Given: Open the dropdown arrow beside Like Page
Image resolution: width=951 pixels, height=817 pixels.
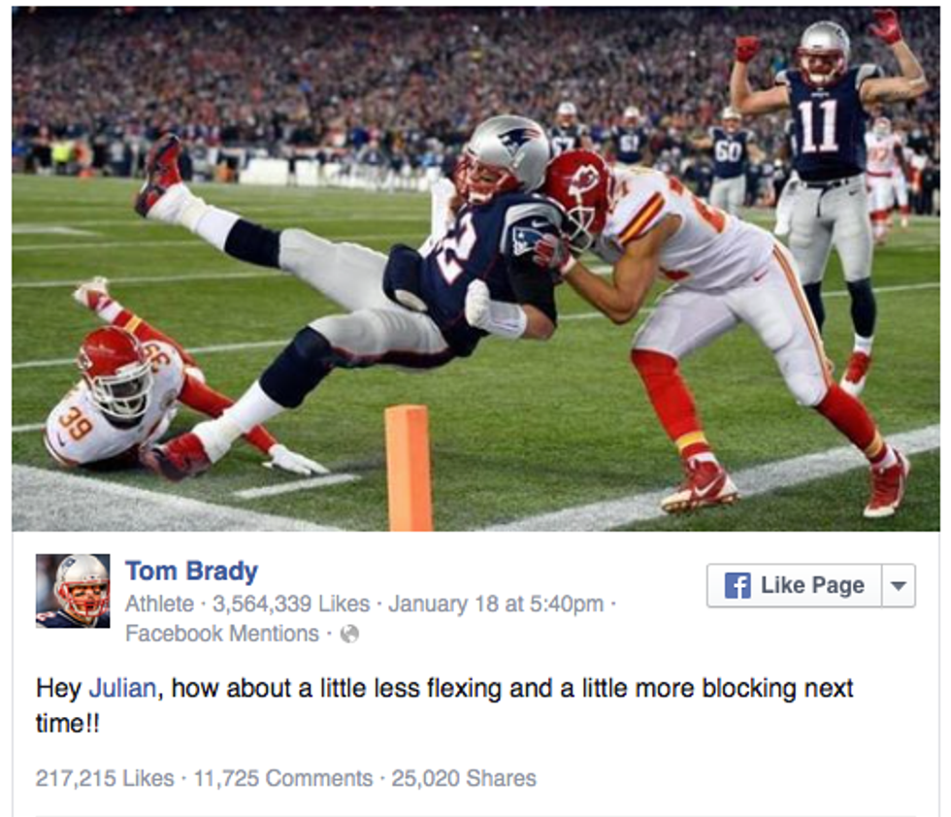Looking at the screenshot, I should pos(899,585).
